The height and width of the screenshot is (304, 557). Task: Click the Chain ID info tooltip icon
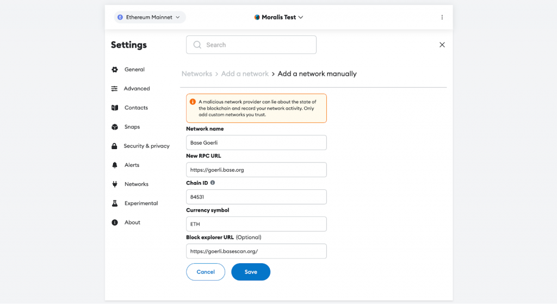pos(213,183)
